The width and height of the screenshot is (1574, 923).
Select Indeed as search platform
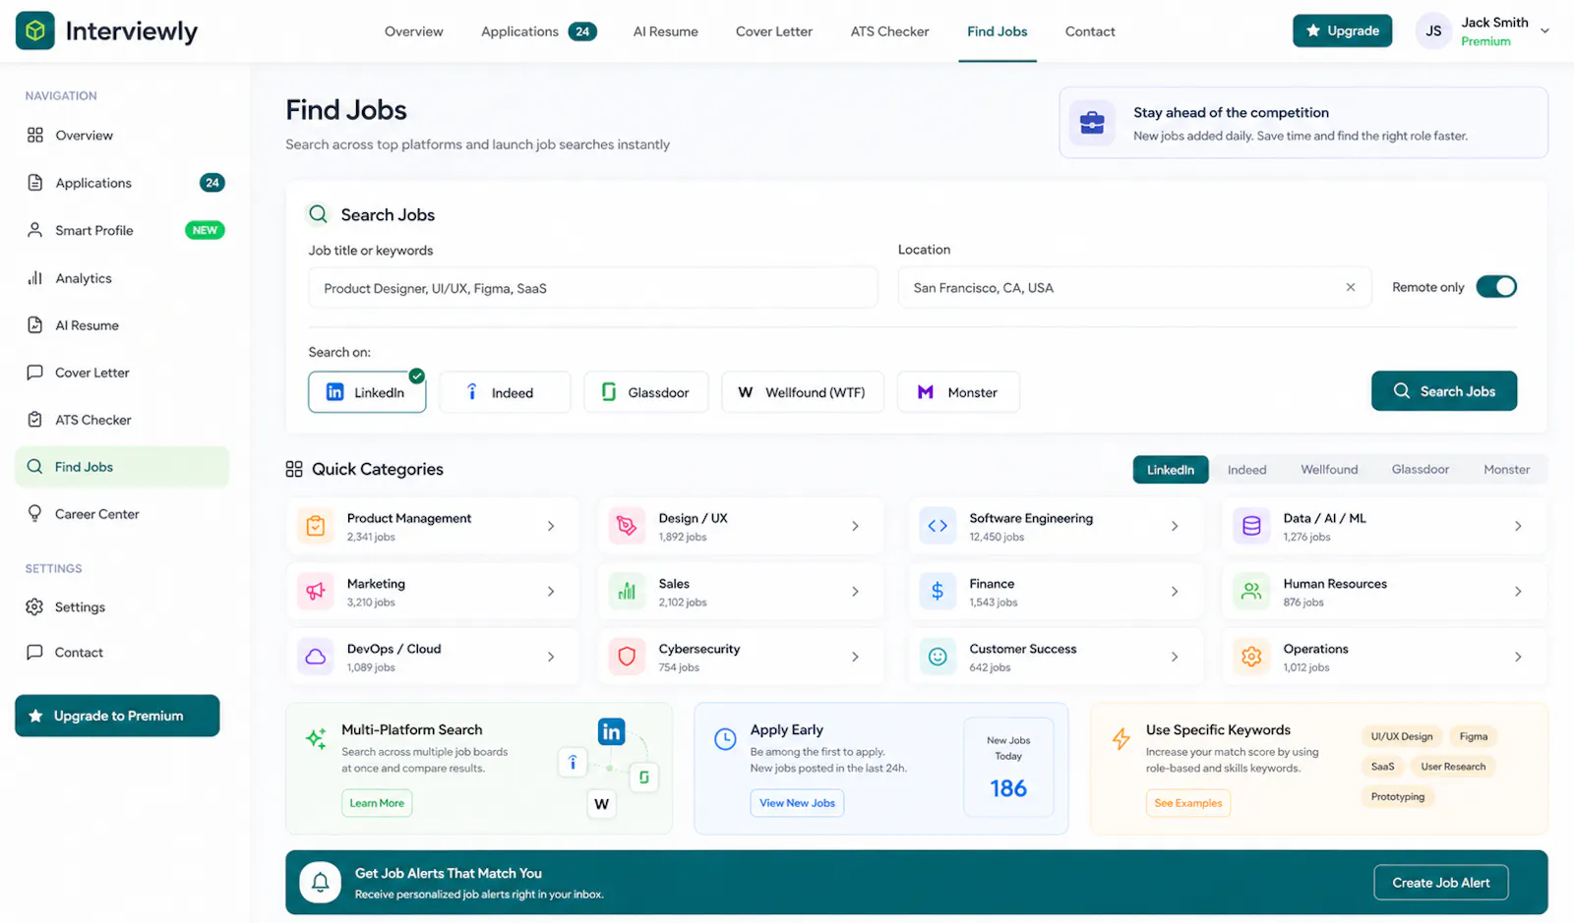pos(505,392)
